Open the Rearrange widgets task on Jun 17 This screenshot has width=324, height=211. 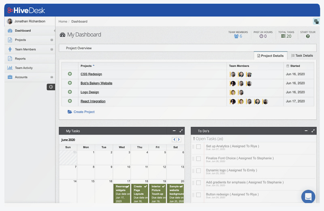(122, 194)
